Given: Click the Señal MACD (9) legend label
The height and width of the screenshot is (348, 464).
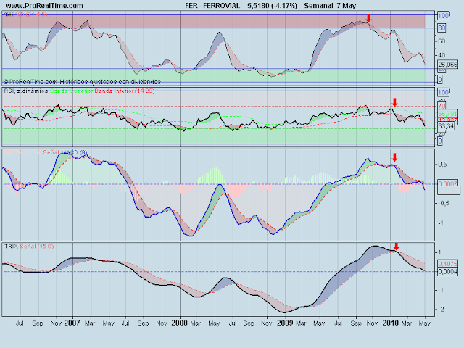Looking at the screenshot, I should (65, 152).
